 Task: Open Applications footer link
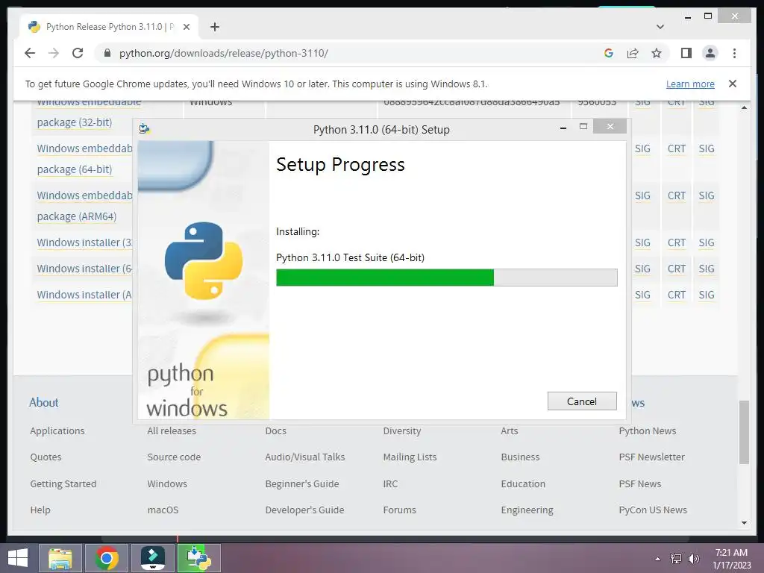coord(57,430)
